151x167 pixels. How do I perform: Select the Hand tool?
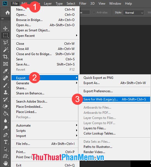[5, 163]
